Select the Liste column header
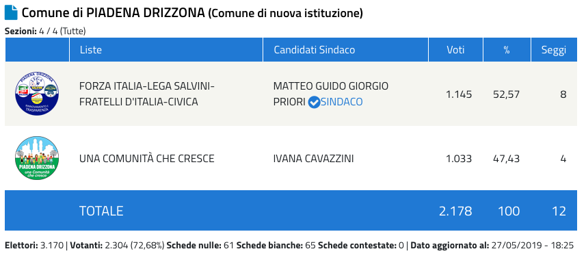The height and width of the screenshot is (260, 586). tap(91, 50)
